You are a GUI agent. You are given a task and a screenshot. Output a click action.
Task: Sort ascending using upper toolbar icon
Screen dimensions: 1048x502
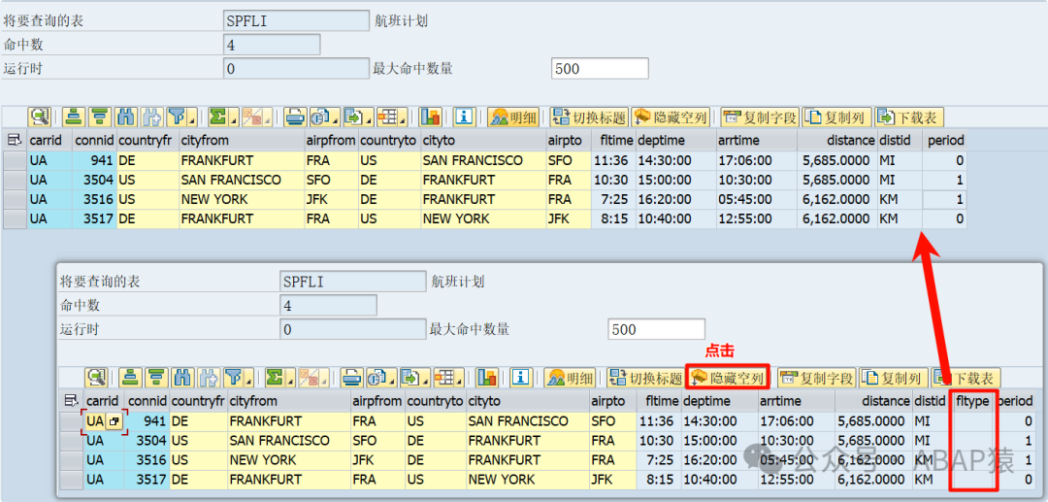click(74, 117)
